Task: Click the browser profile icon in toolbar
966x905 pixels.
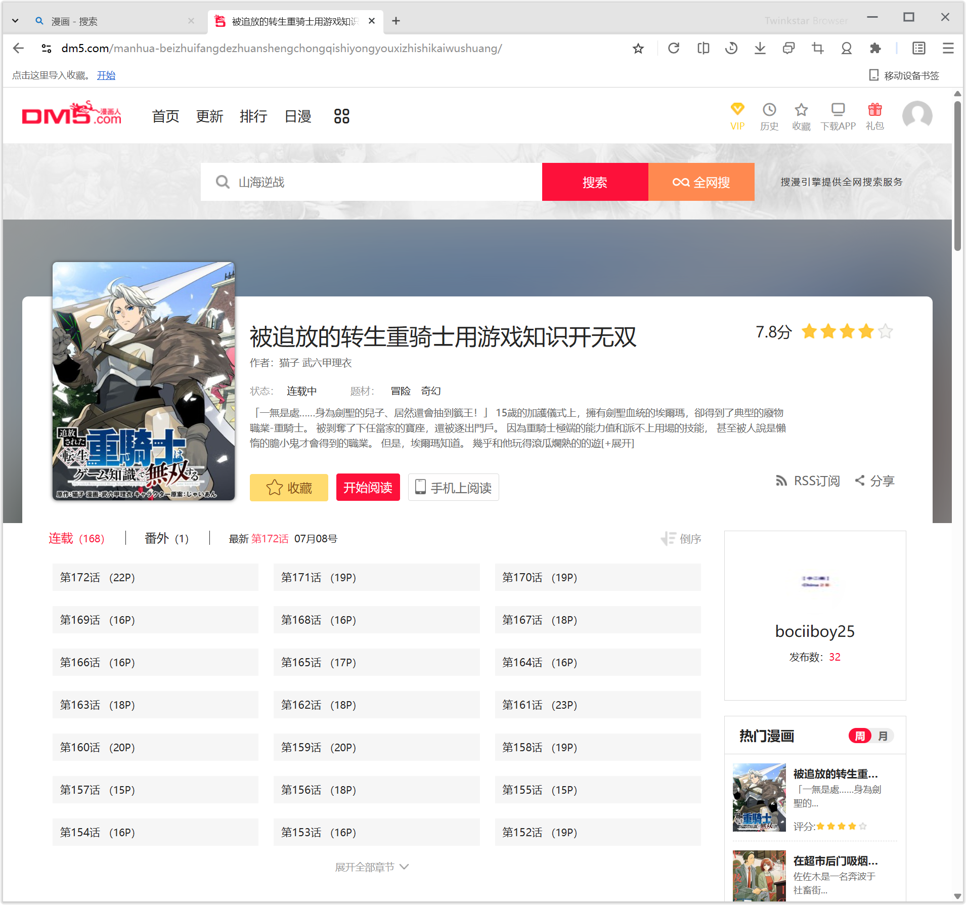Action: [x=846, y=48]
